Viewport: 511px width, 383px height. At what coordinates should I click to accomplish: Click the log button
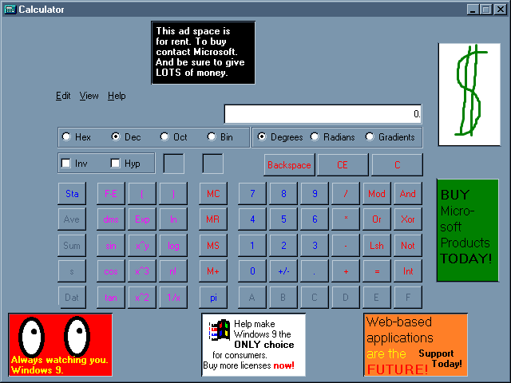tap(173, 245)
